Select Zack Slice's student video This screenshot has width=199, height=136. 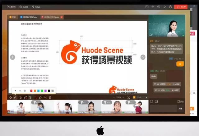tap(113, 107)
